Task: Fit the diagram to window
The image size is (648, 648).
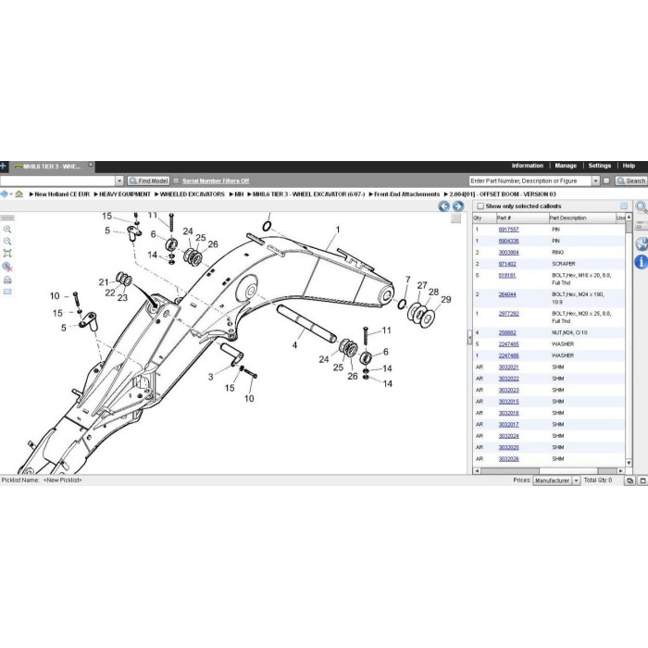Action: 7,254
